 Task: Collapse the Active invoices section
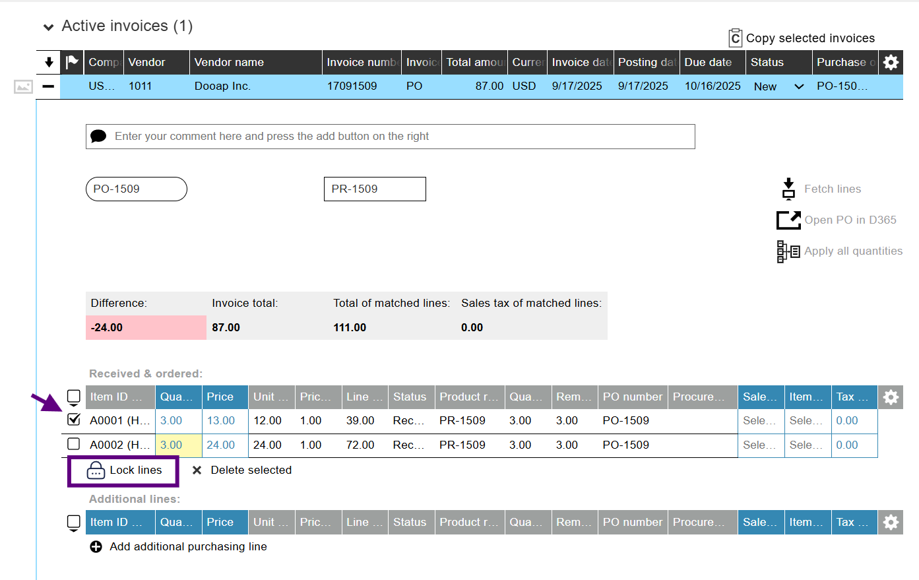48,27
